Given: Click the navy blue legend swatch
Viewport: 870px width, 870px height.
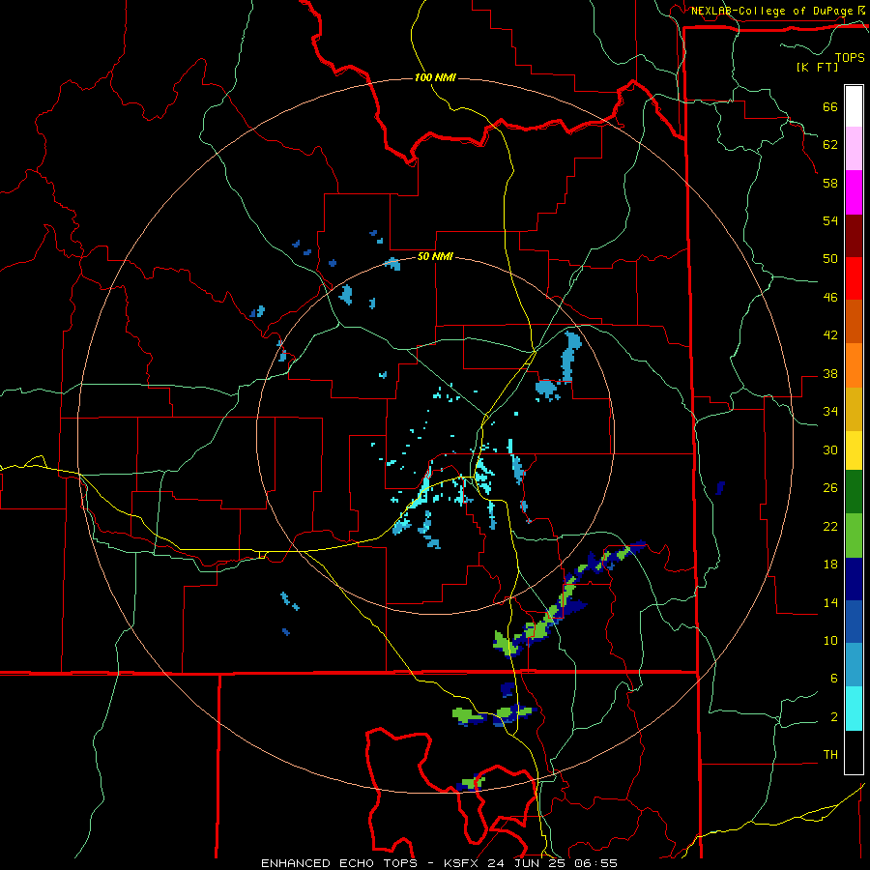Looking at the screenshot, I should (x=854, y=579).
